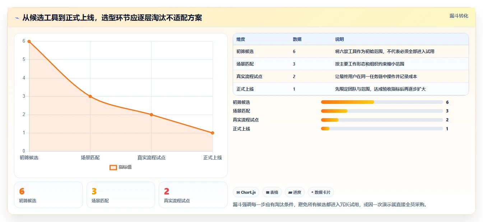Click the 真实流程试点 progress bar label
The width and height of the screenshot is (483, 222).
(246, 120)
